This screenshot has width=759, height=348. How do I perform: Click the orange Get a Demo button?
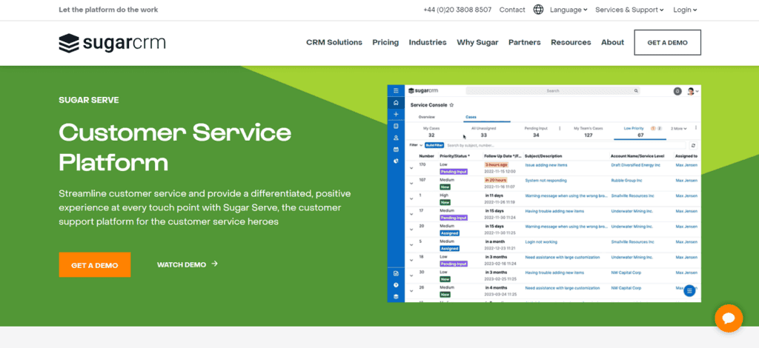94,265
